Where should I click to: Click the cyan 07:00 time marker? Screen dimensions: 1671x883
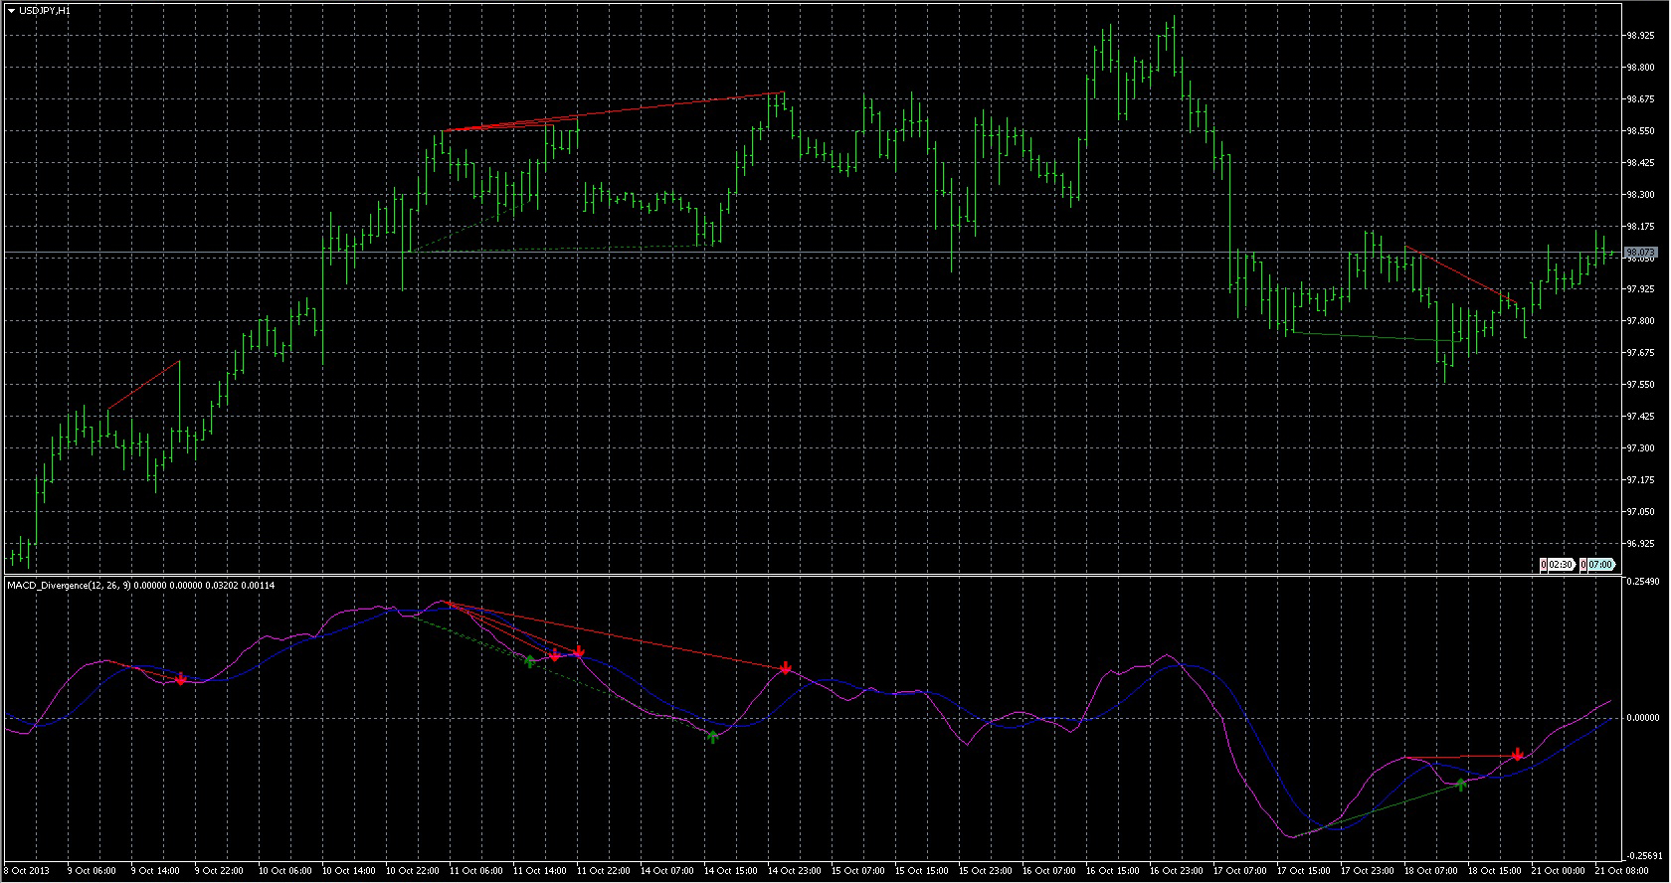point(1597,565)
